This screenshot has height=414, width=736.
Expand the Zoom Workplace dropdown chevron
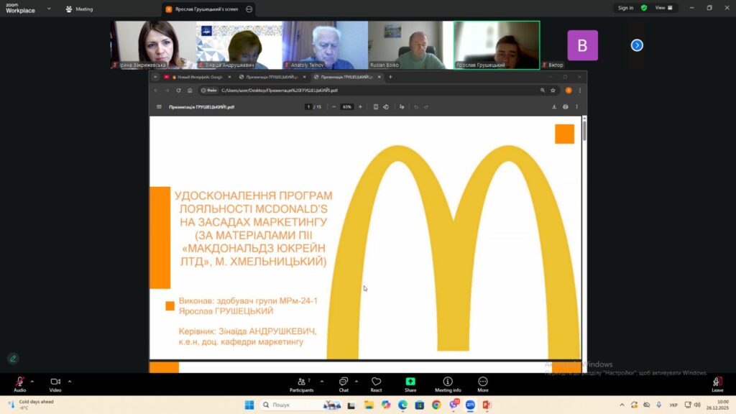point(49,9)
